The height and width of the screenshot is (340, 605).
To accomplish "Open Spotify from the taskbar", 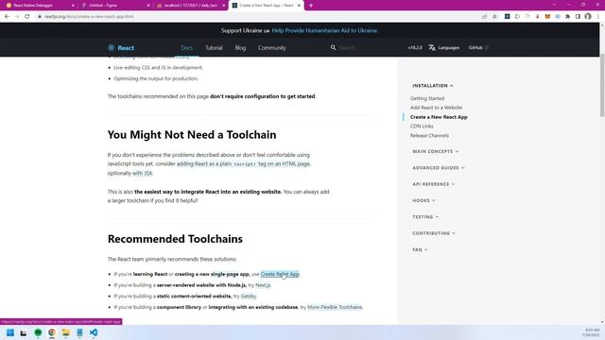I will click(x=38, y=332).
